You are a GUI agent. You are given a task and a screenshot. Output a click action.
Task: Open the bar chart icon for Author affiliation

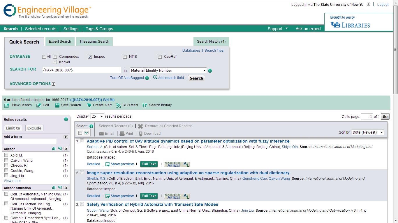click(x=54, y=188)
